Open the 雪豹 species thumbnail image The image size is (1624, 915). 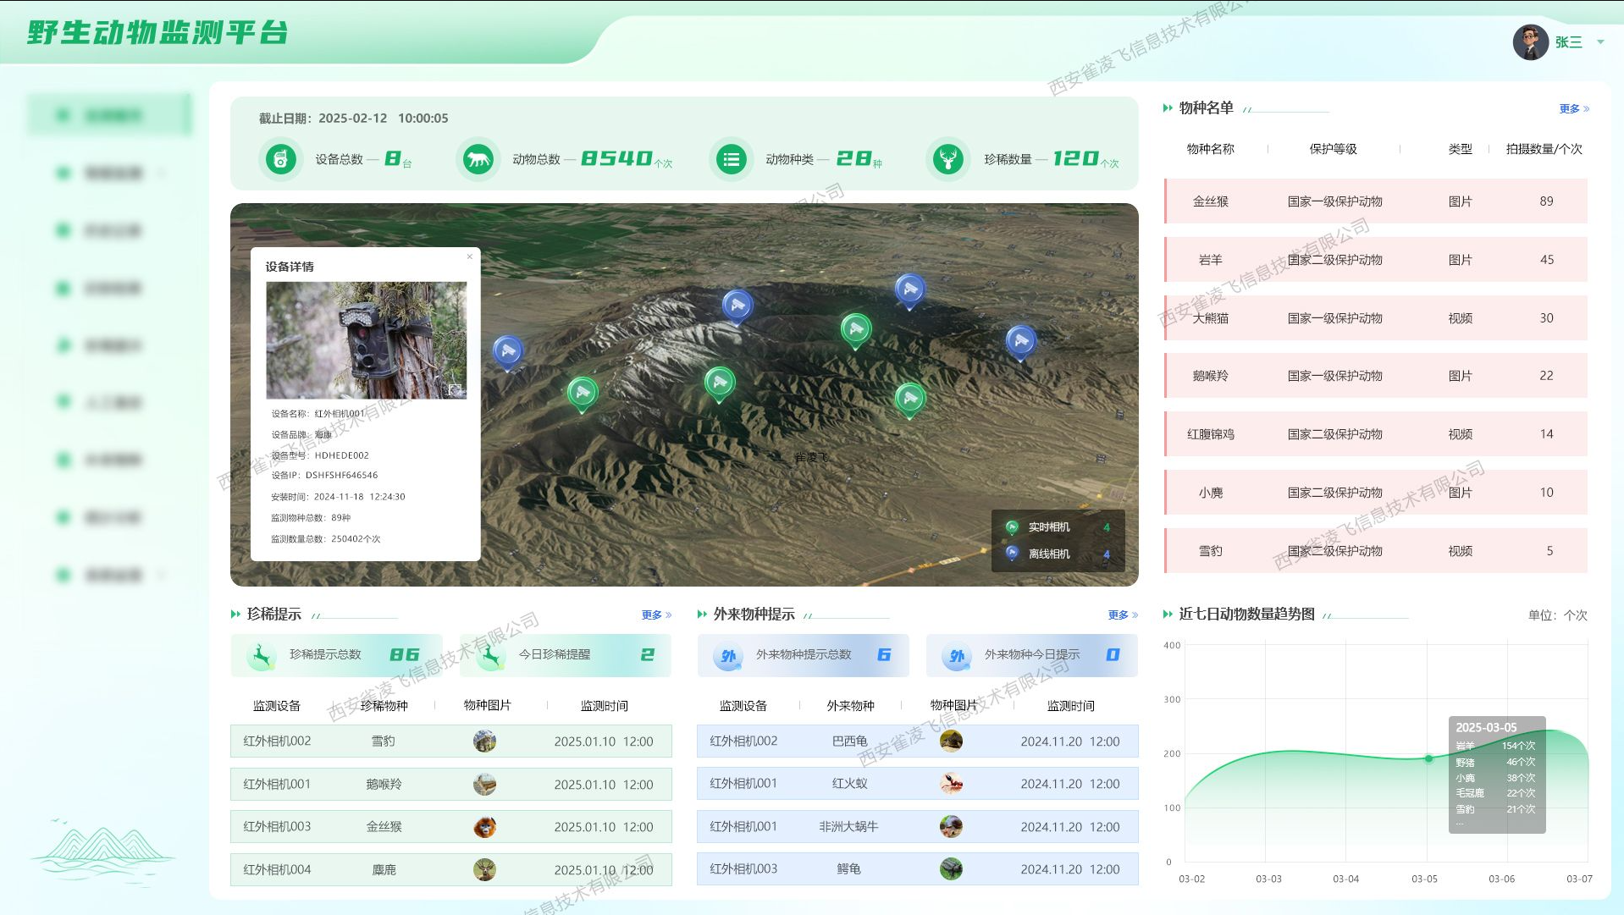tap(484, 741)
